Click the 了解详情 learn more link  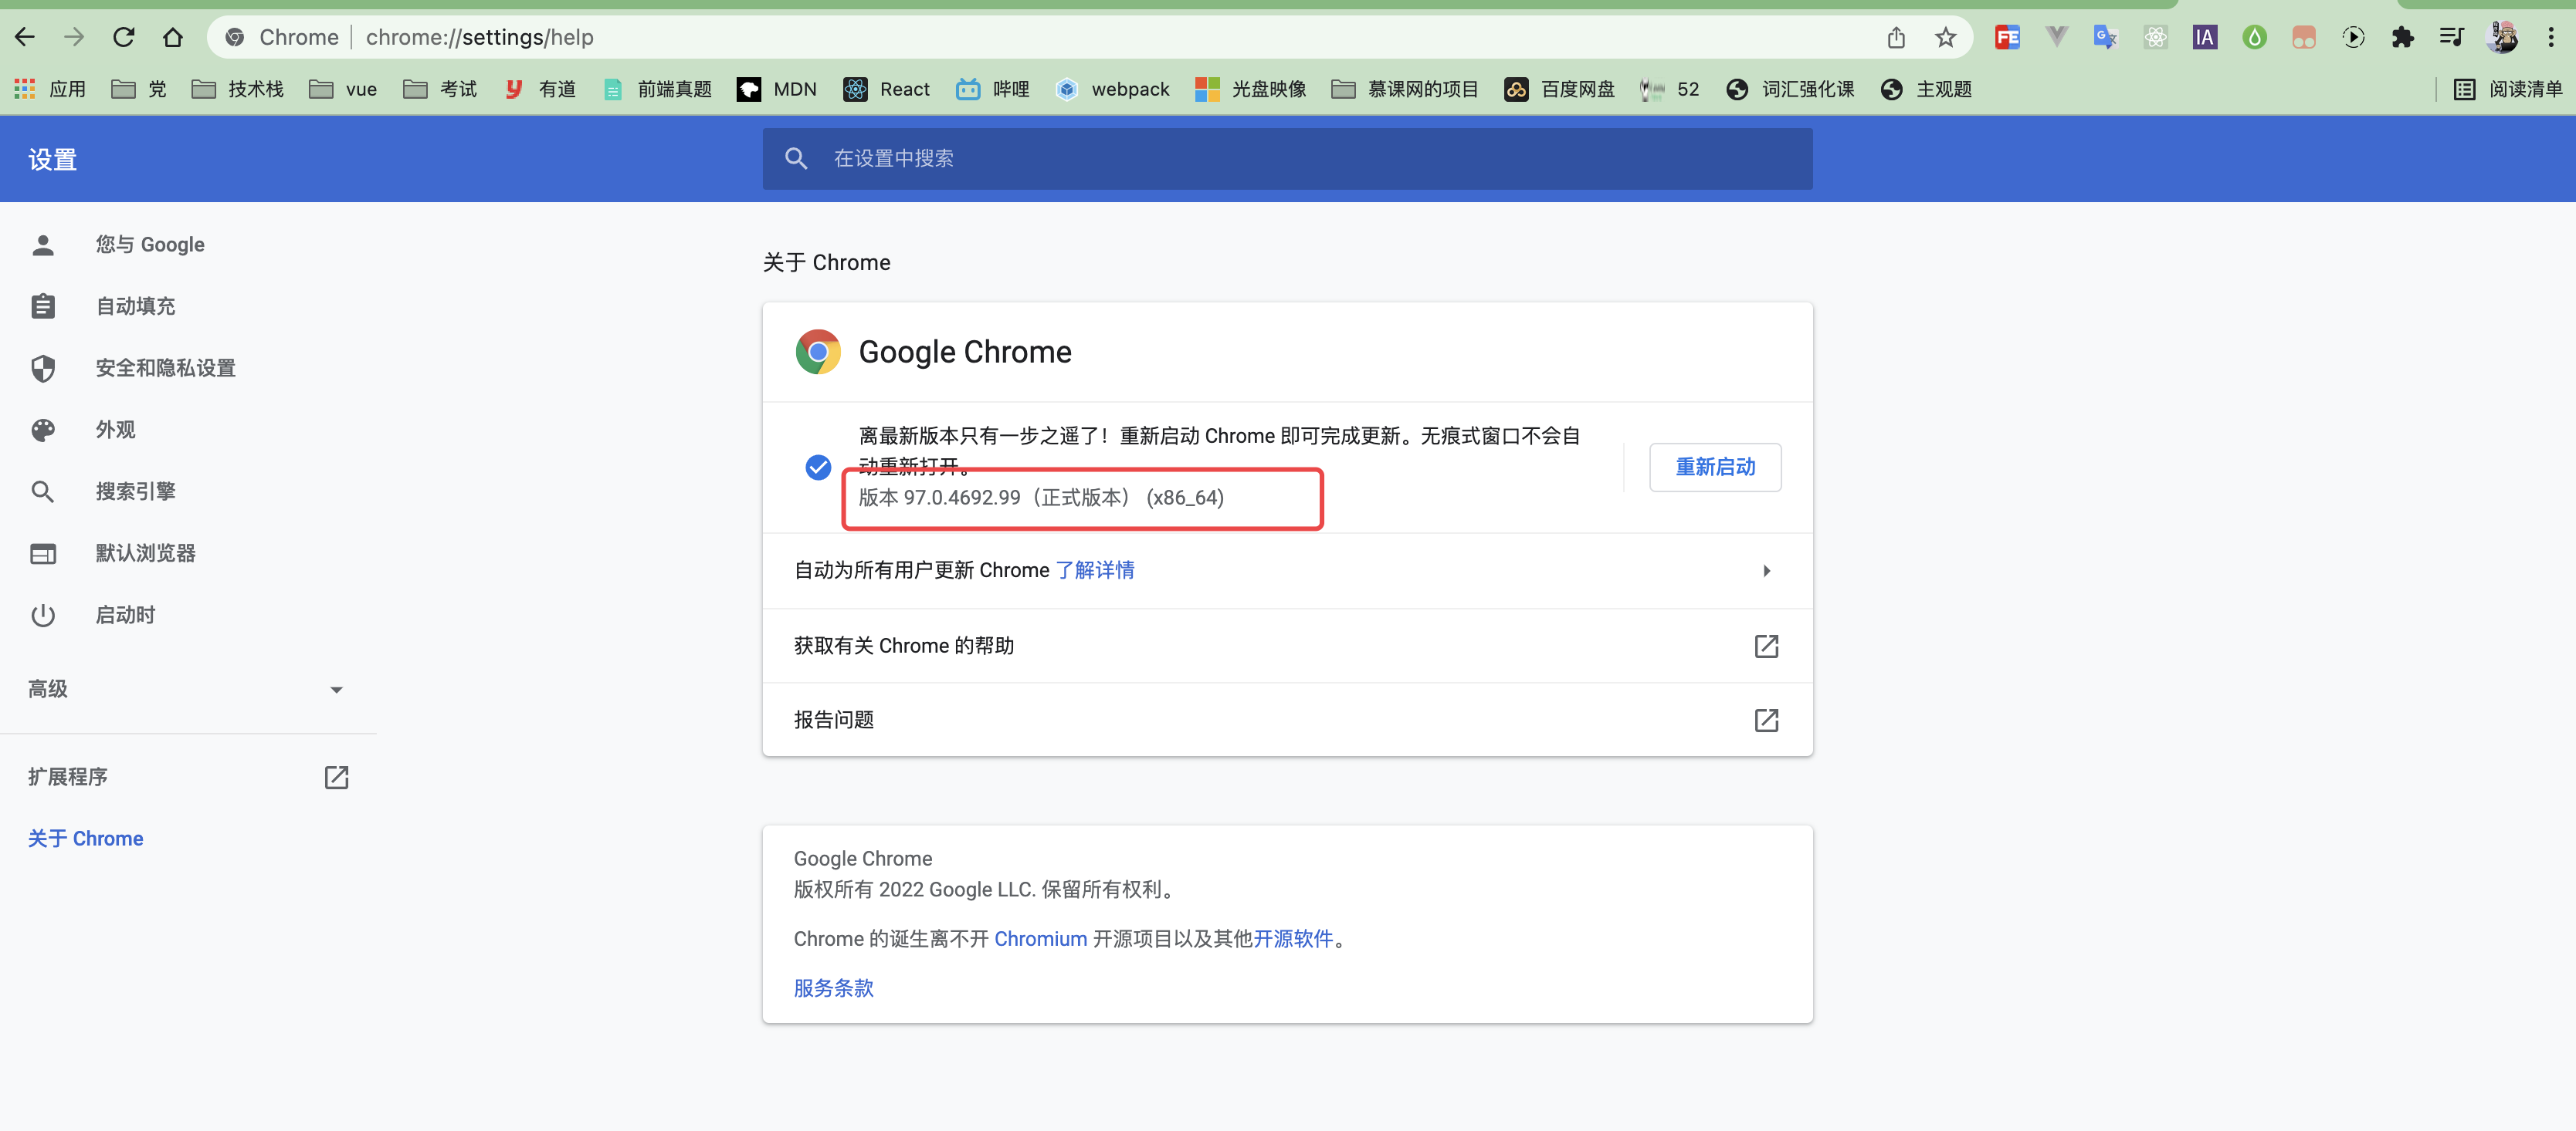coord(1094,569)
